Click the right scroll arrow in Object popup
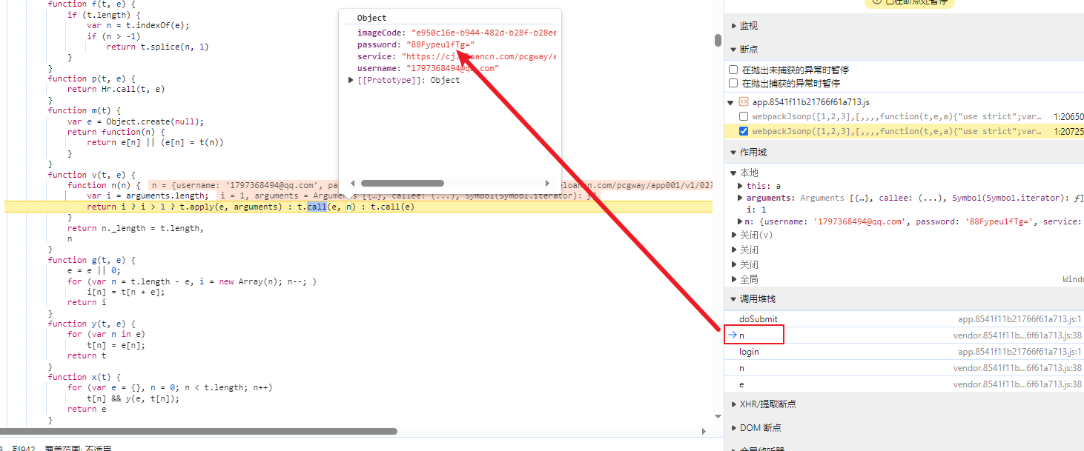The height and width of the screenshot is (451, 1084). coord(548,183)
